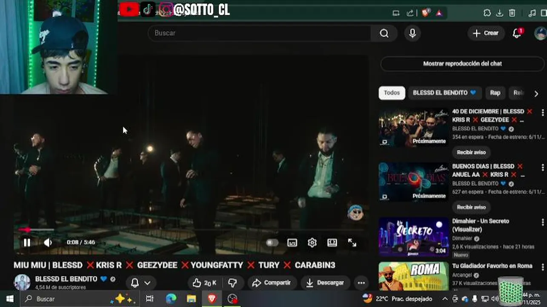Open Dimahier Un Secreto thumbnail

[x=413, y=237]
